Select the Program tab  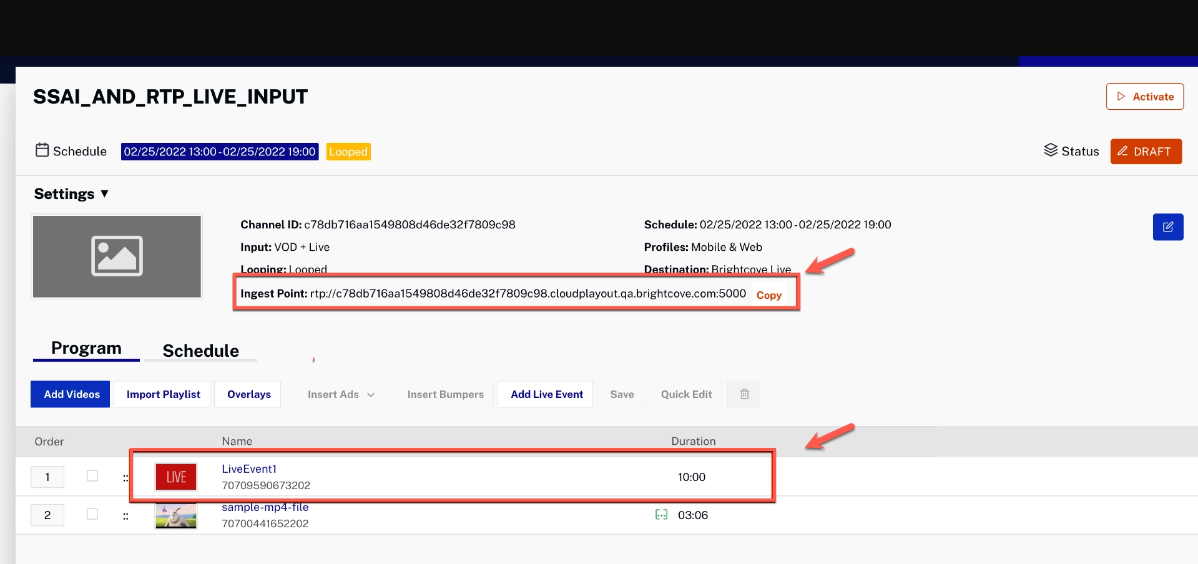coord(86,348)
